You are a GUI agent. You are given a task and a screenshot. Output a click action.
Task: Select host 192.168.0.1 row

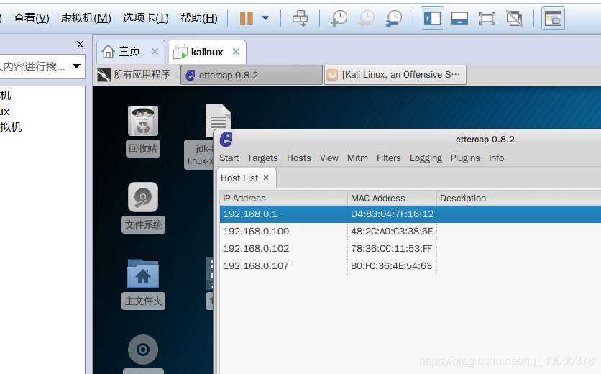410,214
